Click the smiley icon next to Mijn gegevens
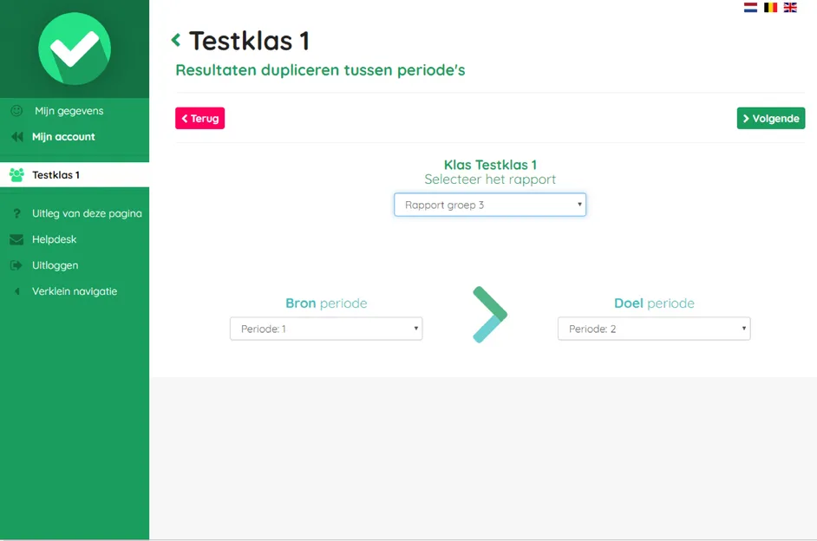Viewport: 817px width, 541px height. (x=16, y=110)
